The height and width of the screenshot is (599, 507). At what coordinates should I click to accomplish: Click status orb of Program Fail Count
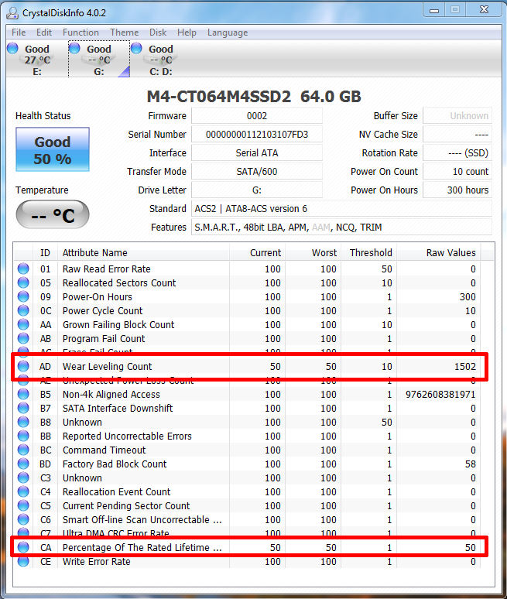coord(23,338)
